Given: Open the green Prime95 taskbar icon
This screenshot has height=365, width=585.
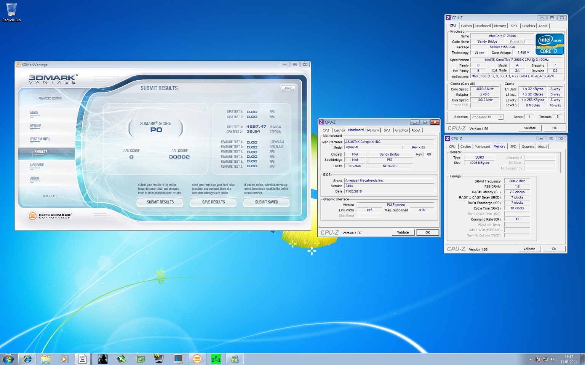Looking at the screenshot, I should click(216, 359).
